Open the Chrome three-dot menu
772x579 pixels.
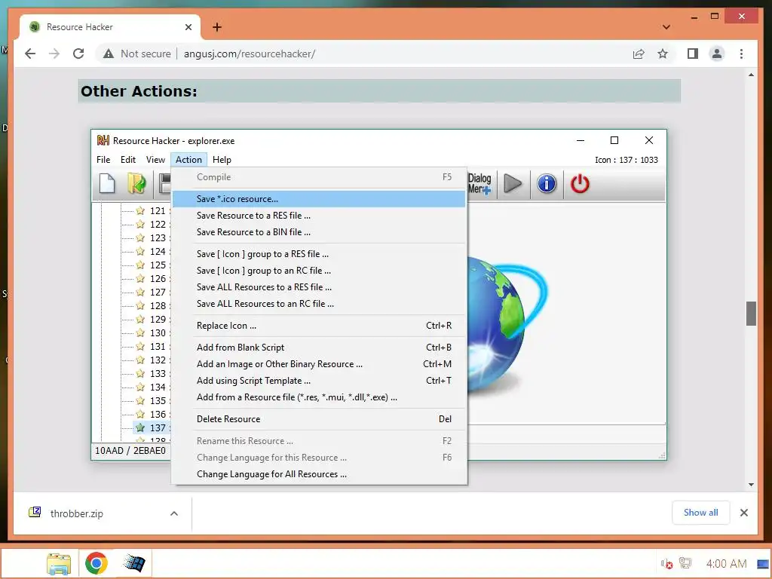pos(742,54)
